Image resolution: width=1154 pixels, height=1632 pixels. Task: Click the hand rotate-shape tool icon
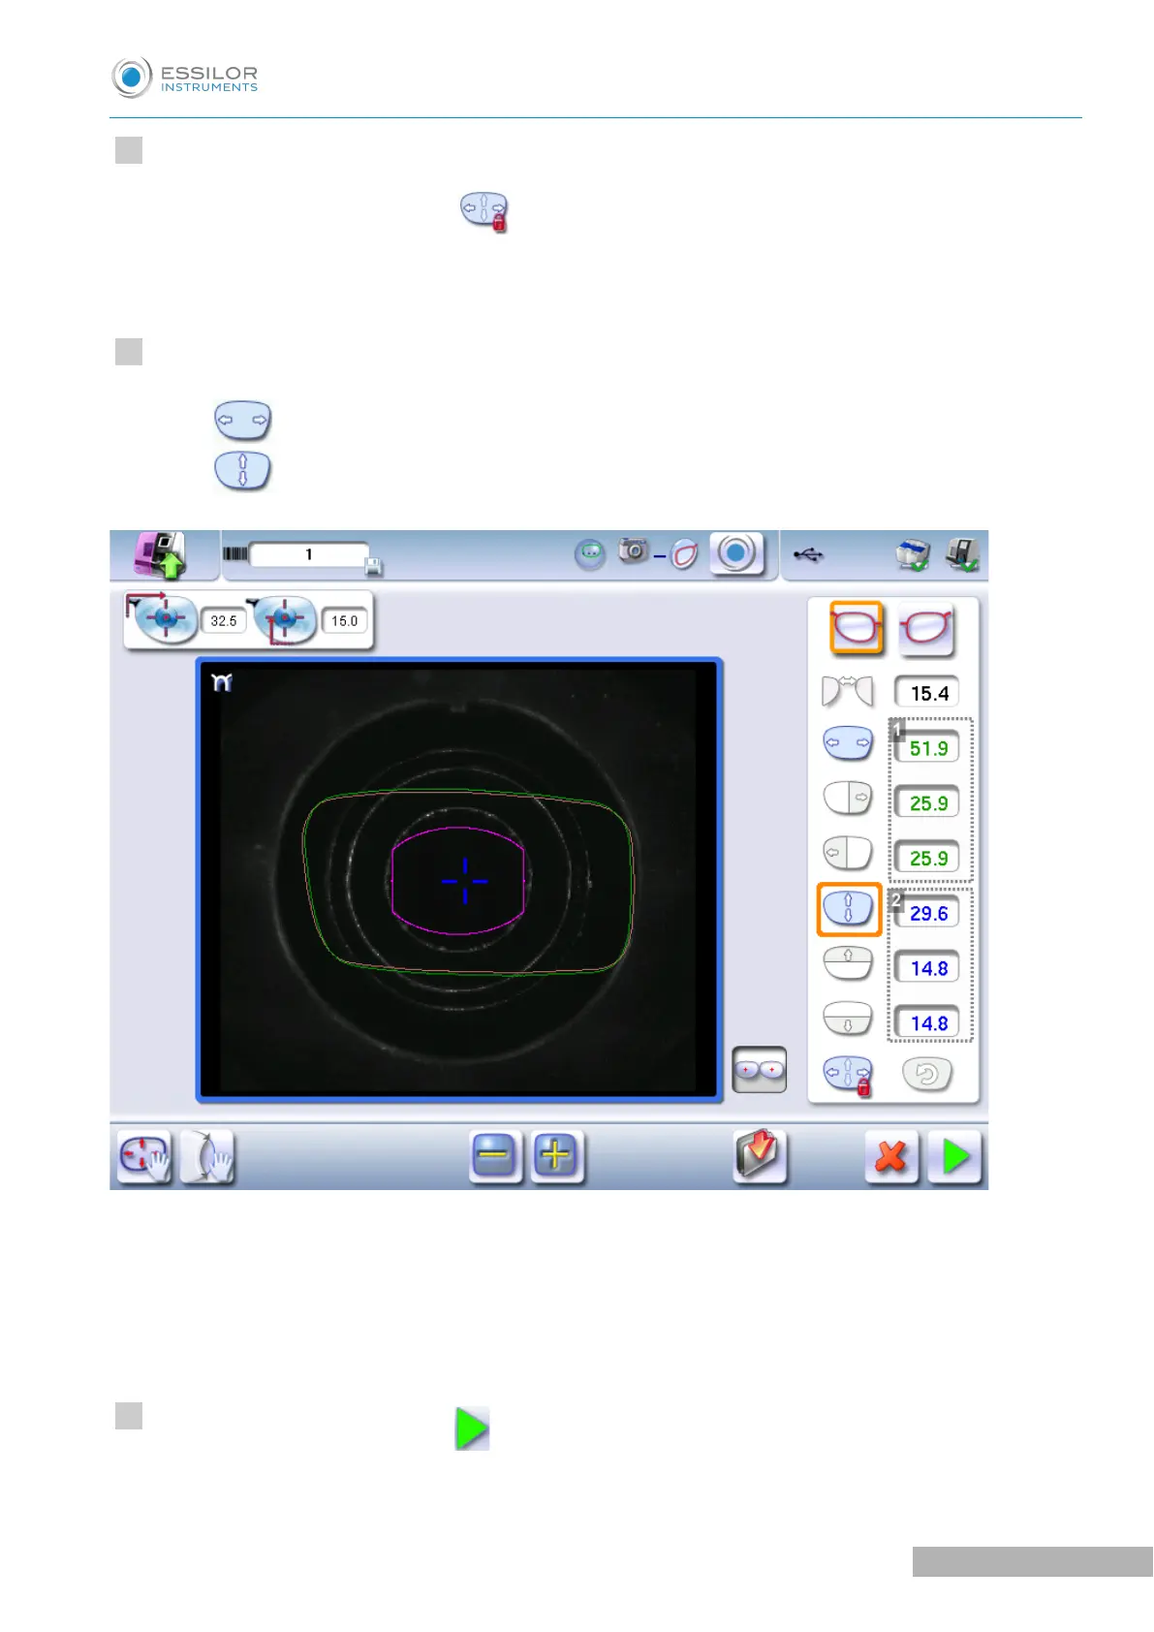(x=207, y=1156)
